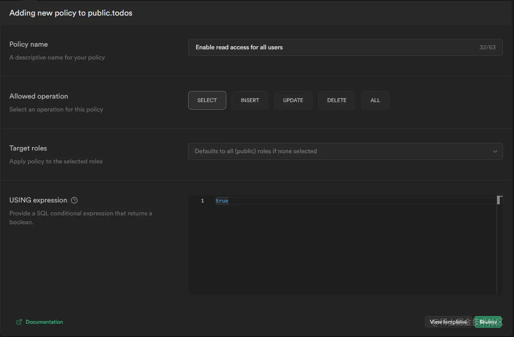The image size is (514, 337).
Task: Select the SELECT operation
Action: (207, 100)
